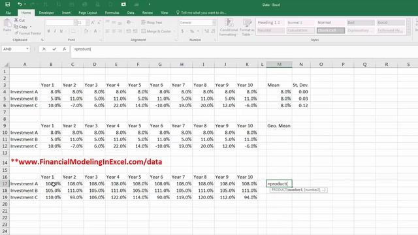The width and height of the screenshot is (418, 235).
Task: Click the Align Left icon
Action: click(x=107, y=31)
